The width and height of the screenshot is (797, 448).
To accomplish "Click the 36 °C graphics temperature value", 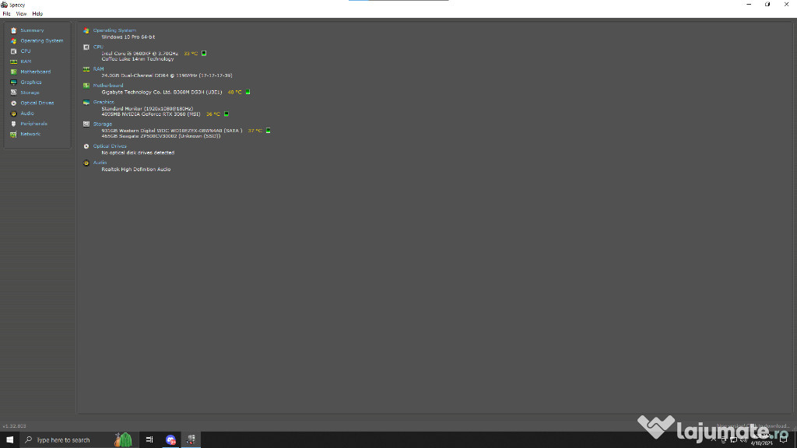I will [x=213, y=114].
